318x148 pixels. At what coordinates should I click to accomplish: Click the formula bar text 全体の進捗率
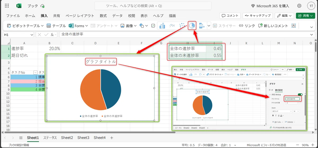72,34
